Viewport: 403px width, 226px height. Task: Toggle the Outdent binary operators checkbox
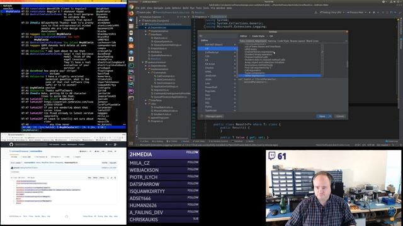point(322,55)
